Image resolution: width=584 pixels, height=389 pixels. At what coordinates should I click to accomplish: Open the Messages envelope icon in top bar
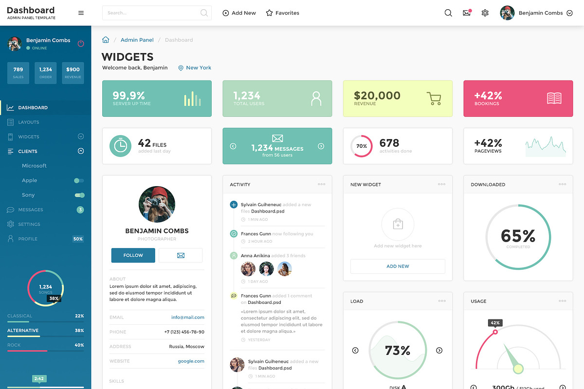coord(467,13)
